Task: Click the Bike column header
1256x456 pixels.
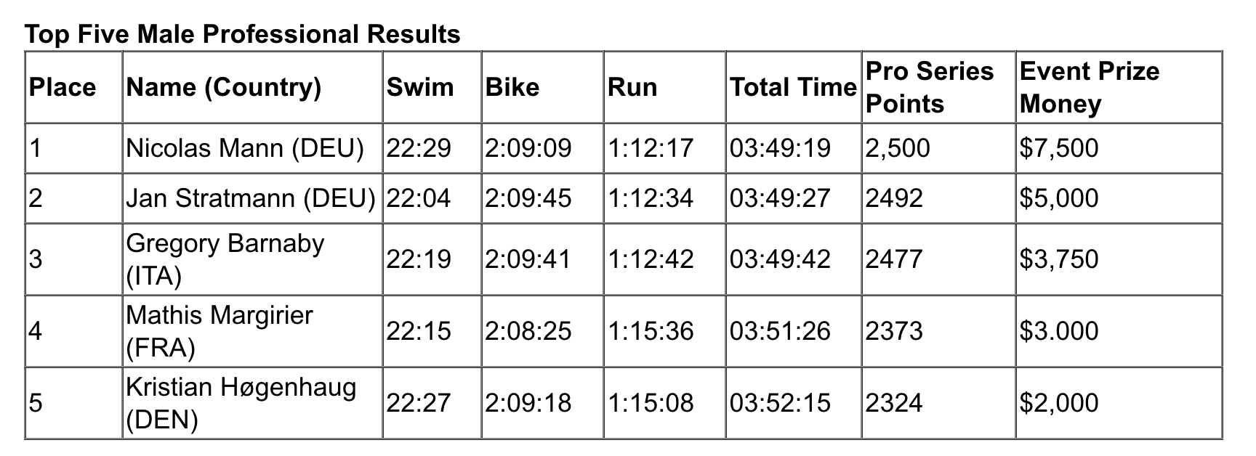Action: click(542, 87)
